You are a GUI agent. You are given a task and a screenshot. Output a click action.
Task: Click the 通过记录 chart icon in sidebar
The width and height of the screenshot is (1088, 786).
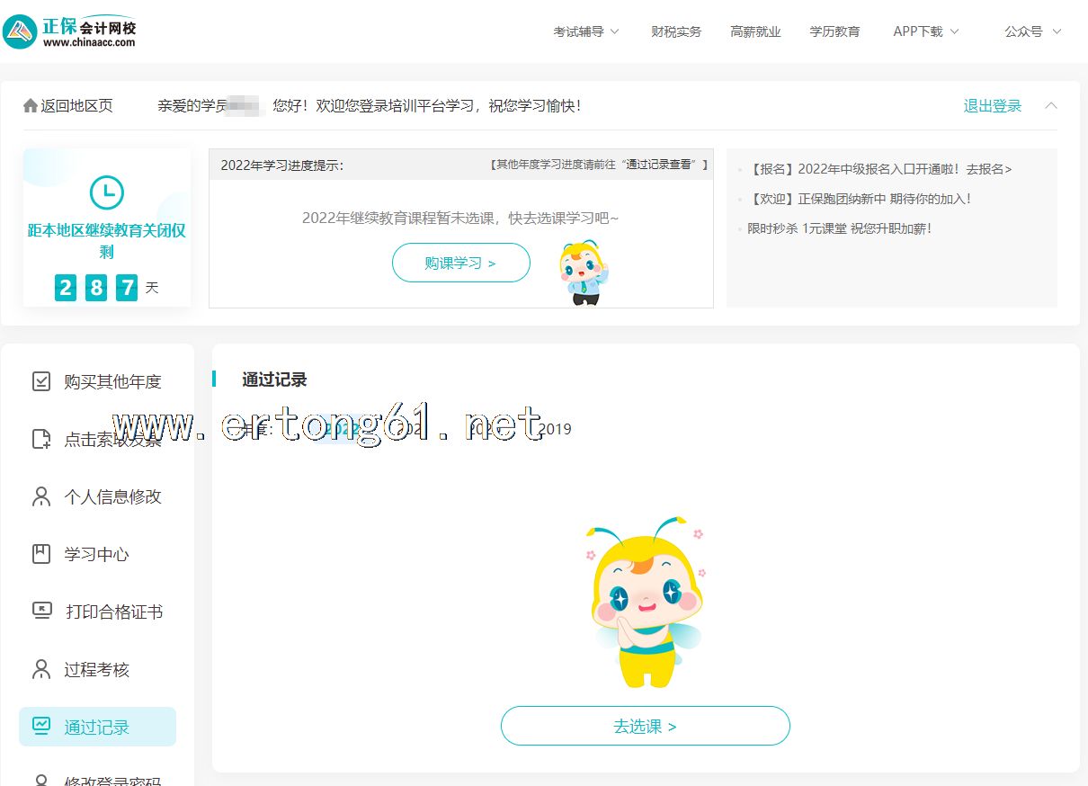click(41, 726)
